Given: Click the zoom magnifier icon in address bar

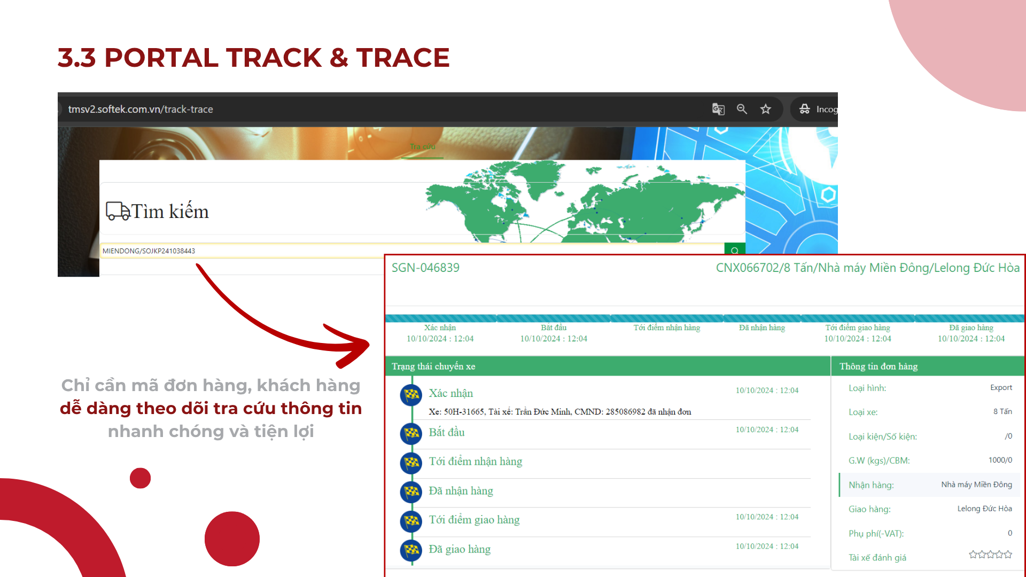Looking at the screenshot, I should point(742,109).
